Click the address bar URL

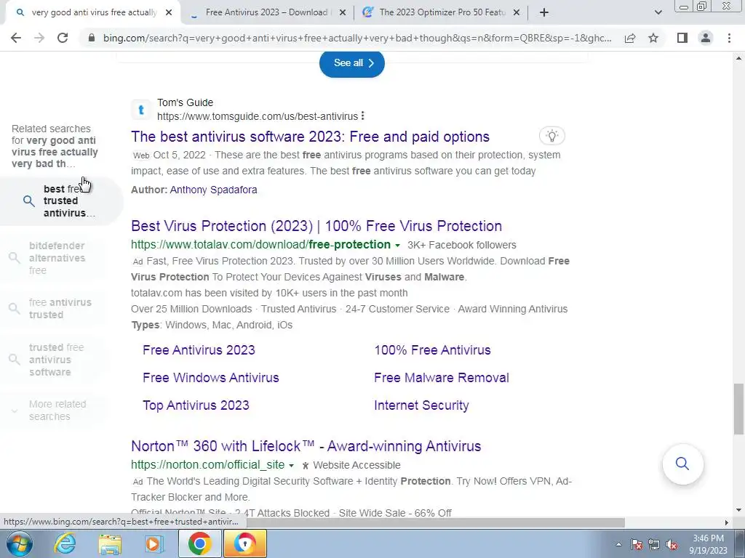(357, 38)
